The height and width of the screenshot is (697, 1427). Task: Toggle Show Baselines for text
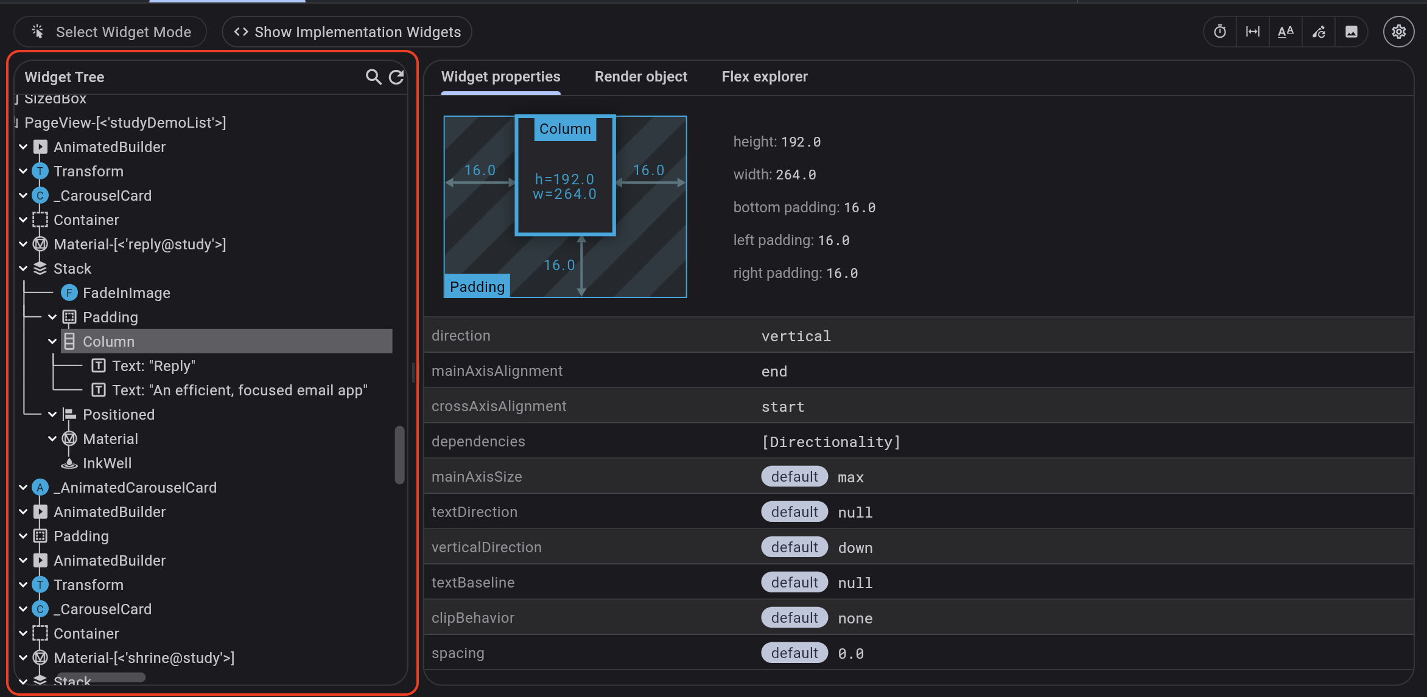pyautogui.click(x=1285, y=31)
